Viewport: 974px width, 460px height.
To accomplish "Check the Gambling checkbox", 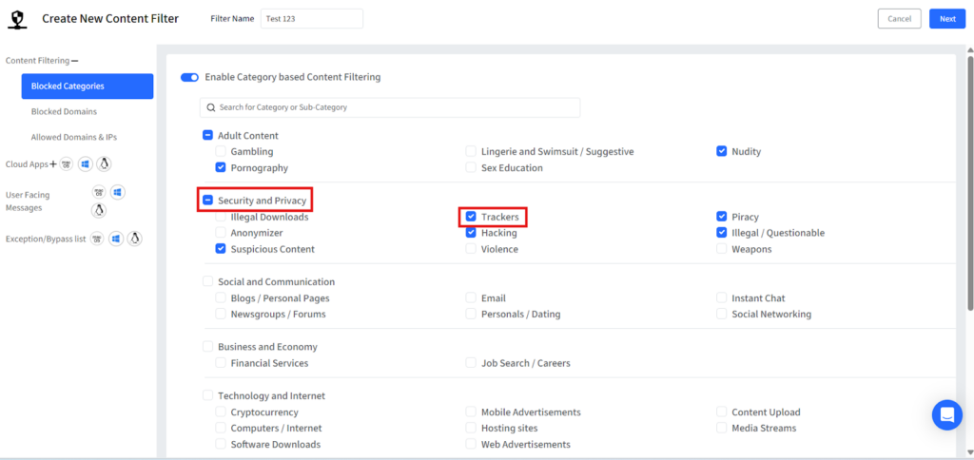I will click(x=221, y=151).
